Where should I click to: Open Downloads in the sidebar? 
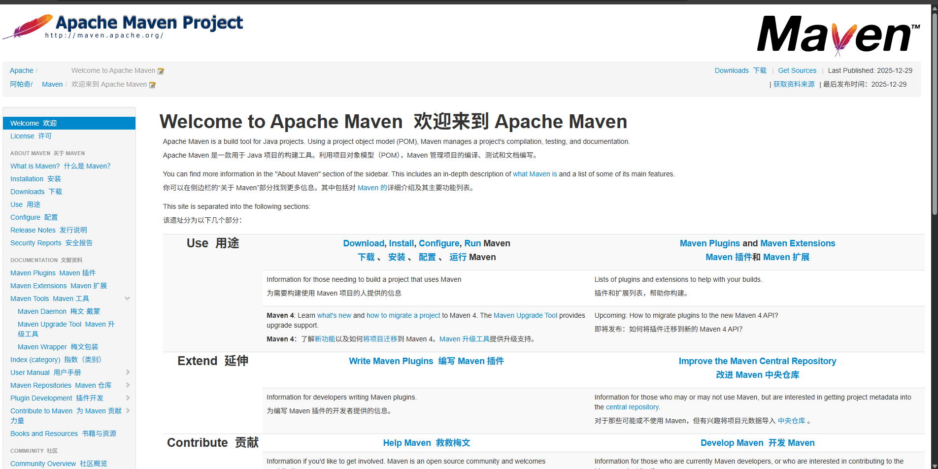(x=36, y=192)
